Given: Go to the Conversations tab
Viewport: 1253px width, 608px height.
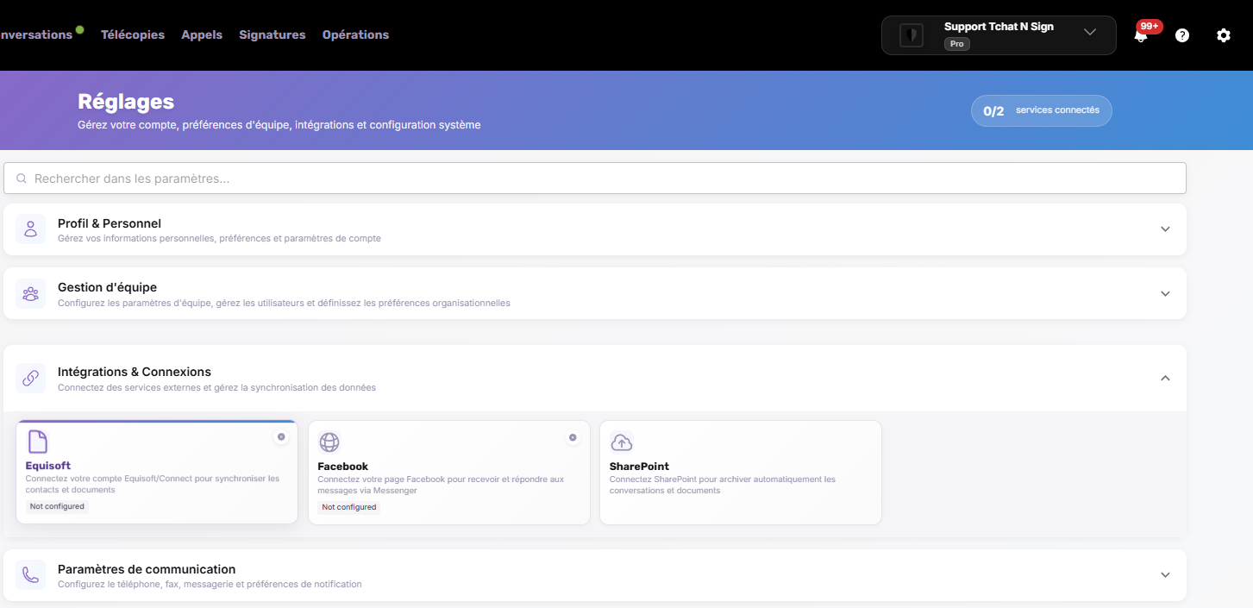Looking at the screenshot, I should coord(36,35).
